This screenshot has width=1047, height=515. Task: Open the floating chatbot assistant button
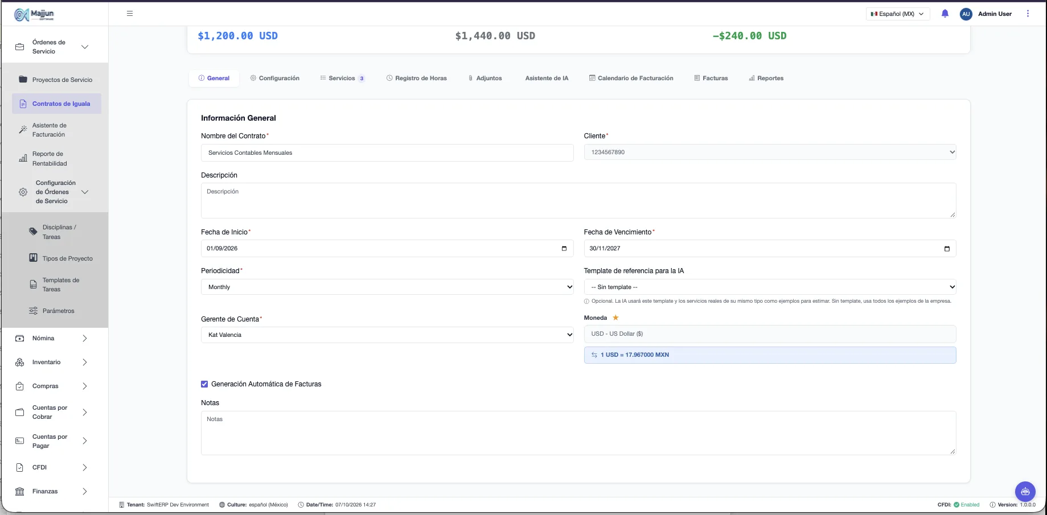point(1025,492)
